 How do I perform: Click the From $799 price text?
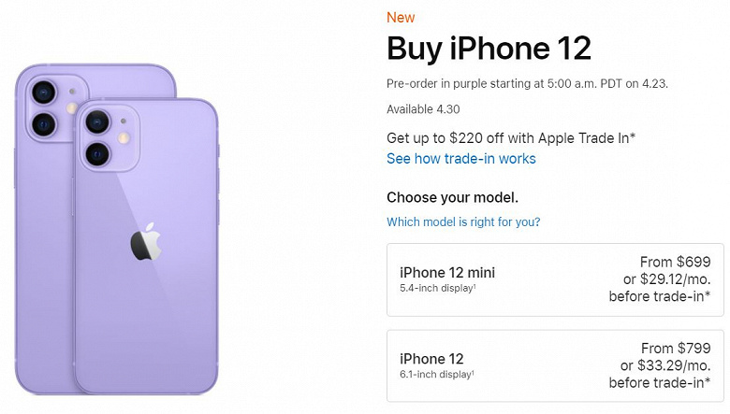(x=675, y=348)
